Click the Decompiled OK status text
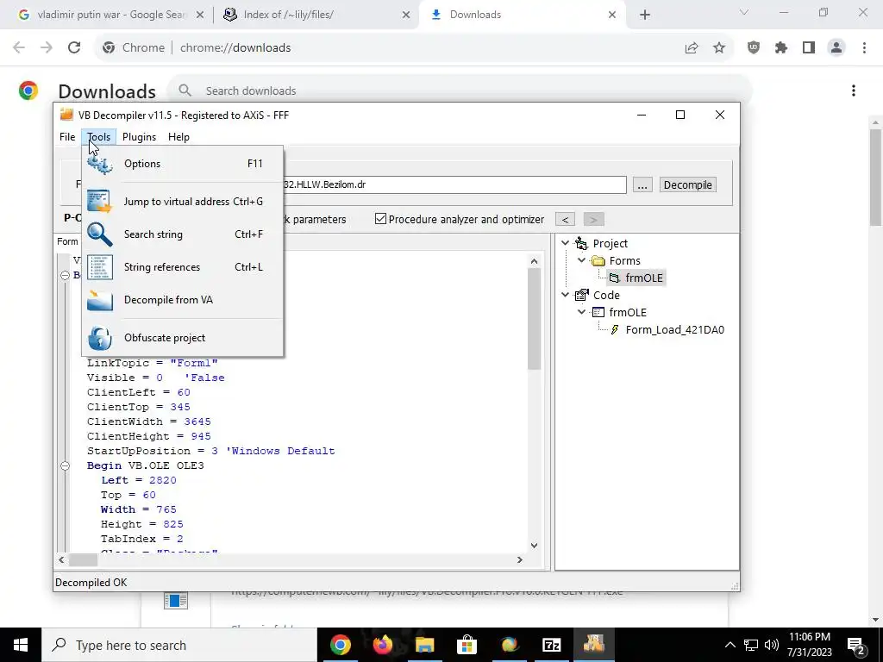883x662 pixels. (x=91, y=583)
